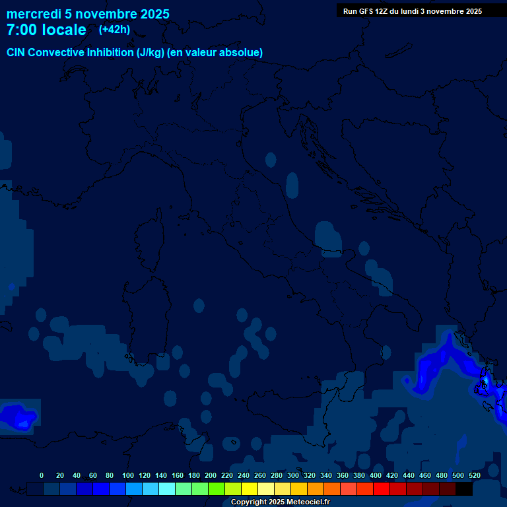Select the orange swatch under 320 label
Image resolution: width=507 pixels, height=507 pixels.
pyautogui.click(x=316, y=489)
